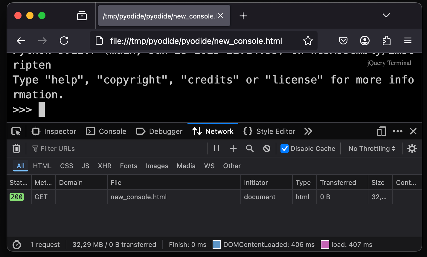Switch to the Console panel
The width and height of the screenshot is (427, 257).
pos(106,131)
